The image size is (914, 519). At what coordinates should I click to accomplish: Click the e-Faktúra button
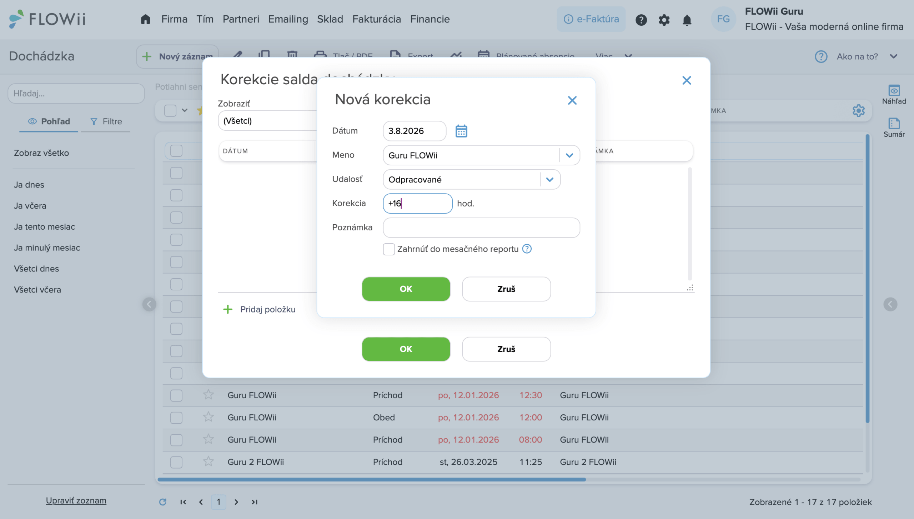(x=591, y=19)
